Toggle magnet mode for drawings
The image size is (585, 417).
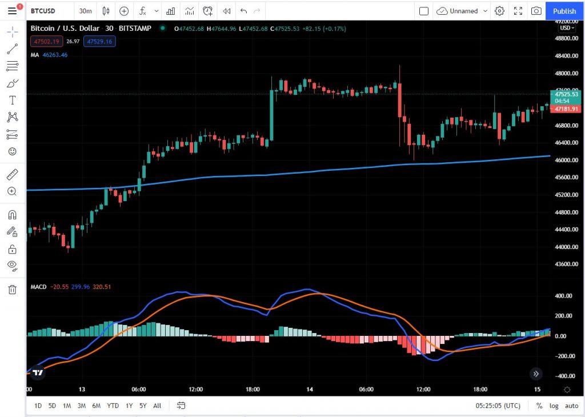(13, 215)
